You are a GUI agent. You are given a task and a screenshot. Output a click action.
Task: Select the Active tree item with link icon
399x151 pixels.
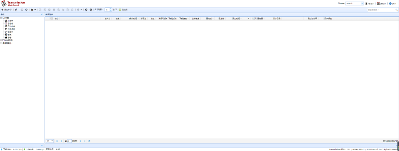point(9,32)
